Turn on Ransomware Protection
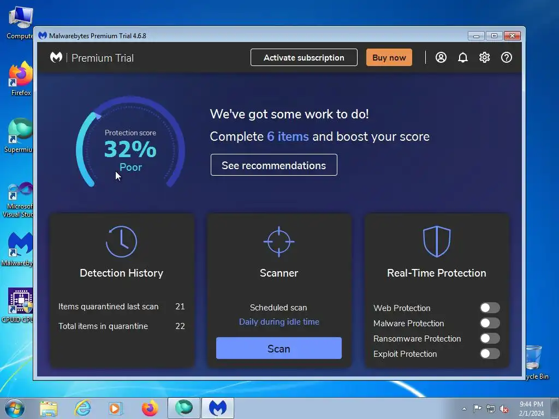Image resolution: width=559 pixels, height=419 pixels. [x=490, y=338]
